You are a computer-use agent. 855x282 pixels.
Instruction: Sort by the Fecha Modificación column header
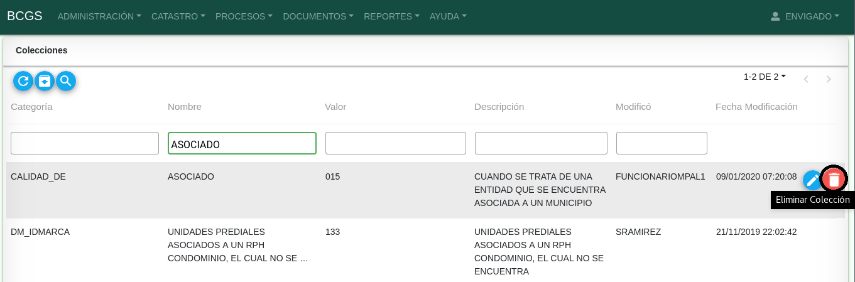(x=756, y=107)
